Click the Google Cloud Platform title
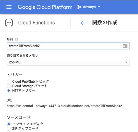Image resolution: width=138 pixels, height=132 pixels. click(45, 7)
